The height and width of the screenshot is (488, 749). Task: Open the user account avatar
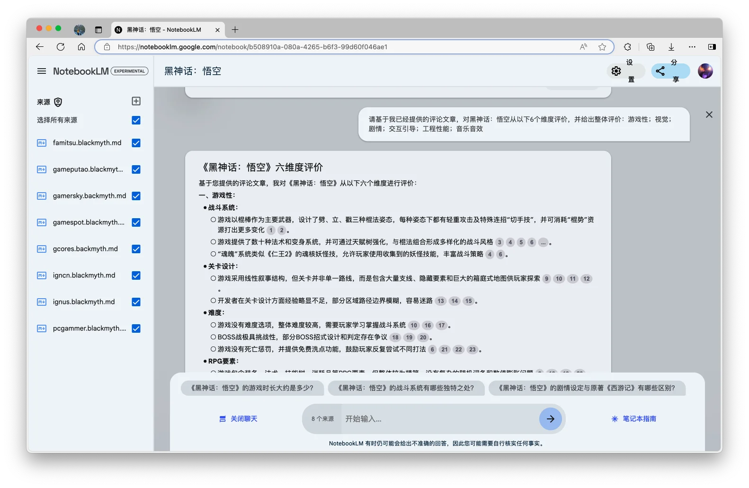click(705, 71)
